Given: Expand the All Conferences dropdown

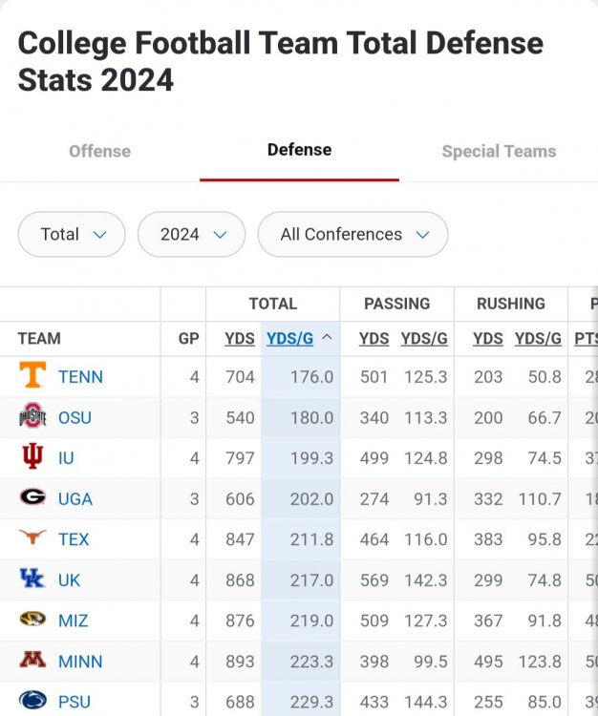Looking at the screenshot, I should [x=352, y=234].
